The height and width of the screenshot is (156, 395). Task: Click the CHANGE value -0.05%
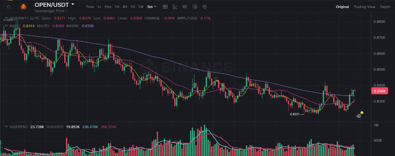[x=168, y=18]
